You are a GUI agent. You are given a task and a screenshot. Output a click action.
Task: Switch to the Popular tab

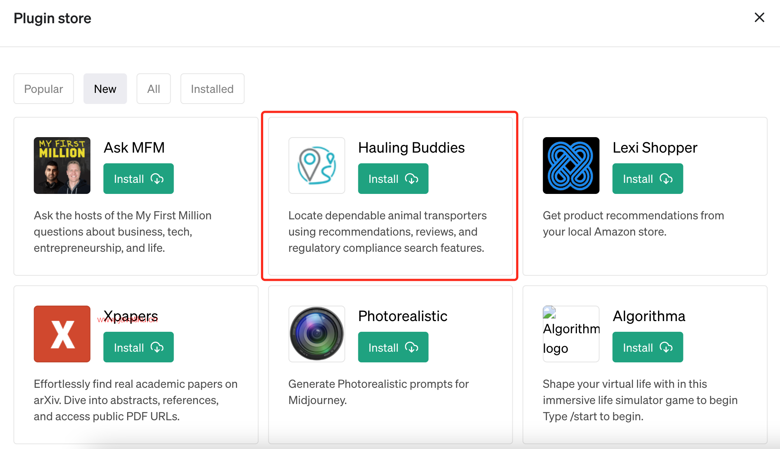tap(43, 89)
